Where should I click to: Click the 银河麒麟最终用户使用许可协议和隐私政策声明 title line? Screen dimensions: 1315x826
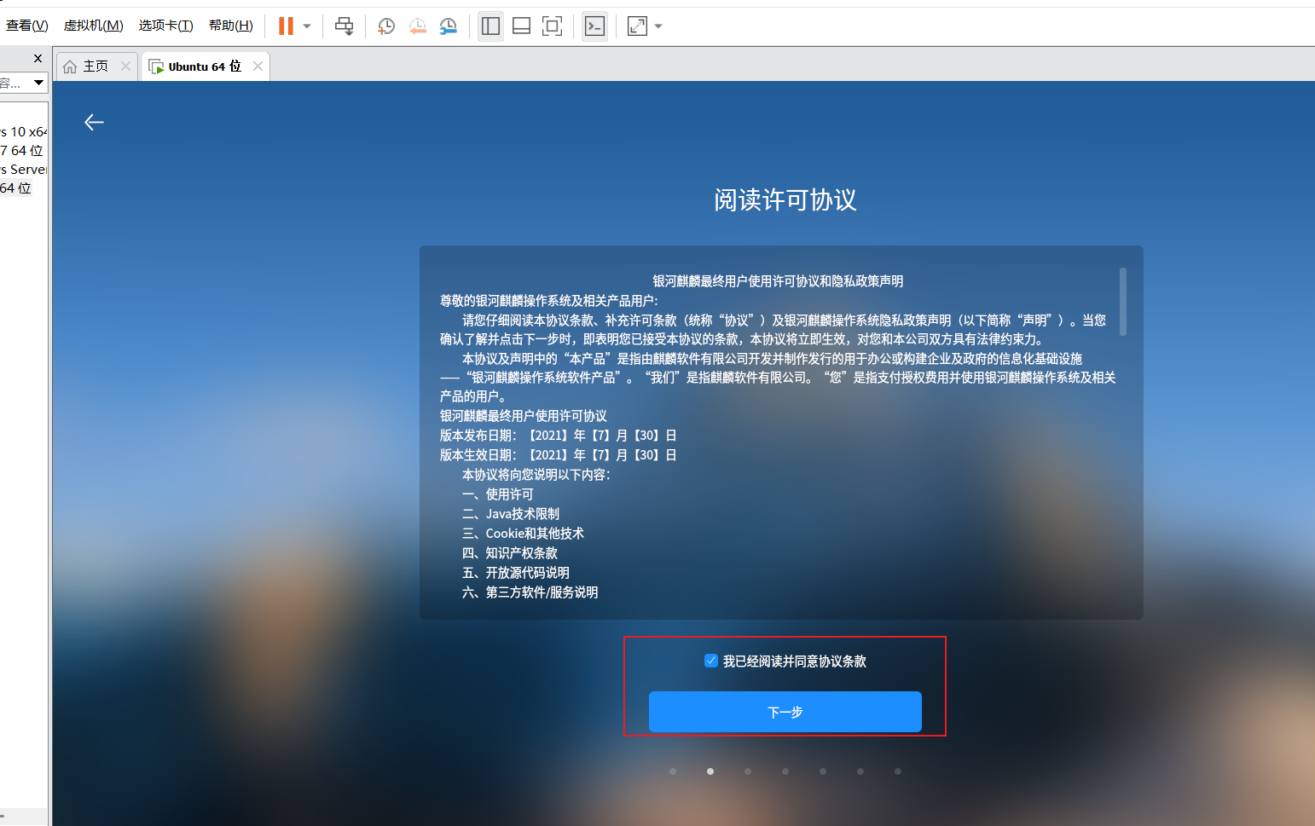778,281
